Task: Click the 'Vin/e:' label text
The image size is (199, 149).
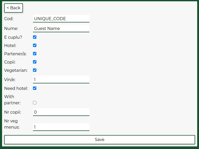Action: coord(10,80)
